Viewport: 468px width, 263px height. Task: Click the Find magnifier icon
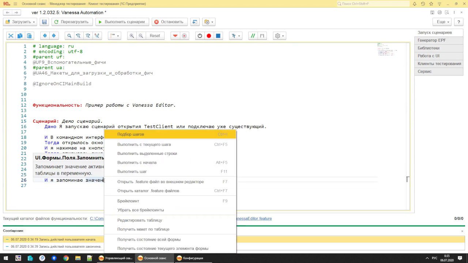(x=69, y=36)
